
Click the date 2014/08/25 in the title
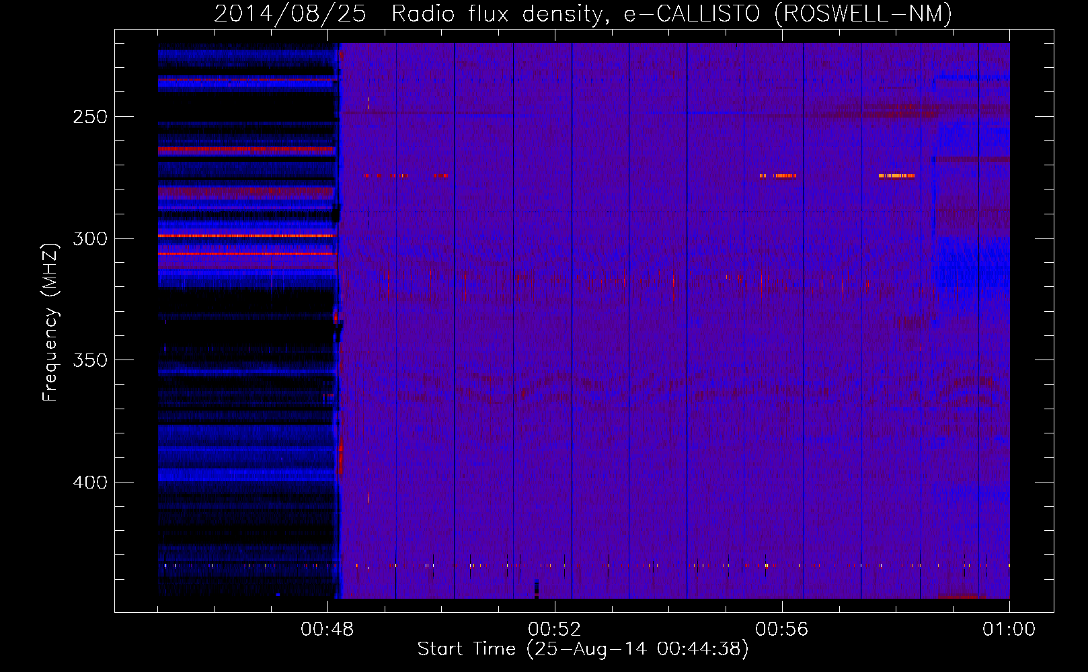290,13
